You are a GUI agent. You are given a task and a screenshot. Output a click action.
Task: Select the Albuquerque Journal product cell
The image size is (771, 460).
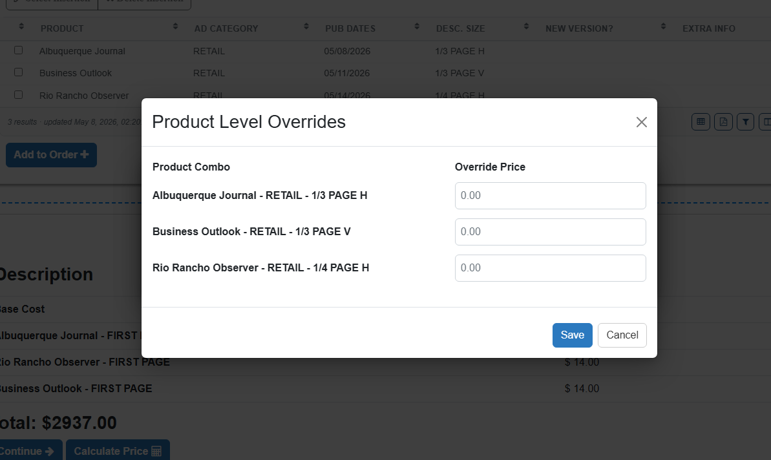[x=82, y=51]
